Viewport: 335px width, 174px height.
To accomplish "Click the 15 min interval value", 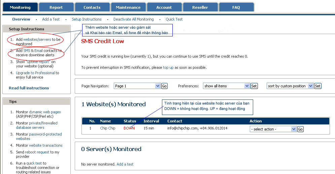I will [x=149, y=128].
